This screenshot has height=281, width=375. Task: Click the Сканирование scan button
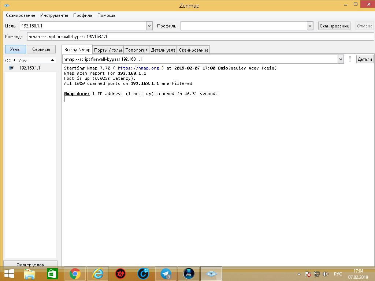[334, 26]
